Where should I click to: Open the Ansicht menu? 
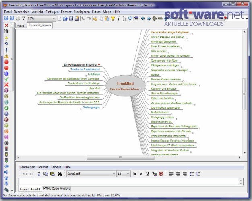(x=37, y=12)
